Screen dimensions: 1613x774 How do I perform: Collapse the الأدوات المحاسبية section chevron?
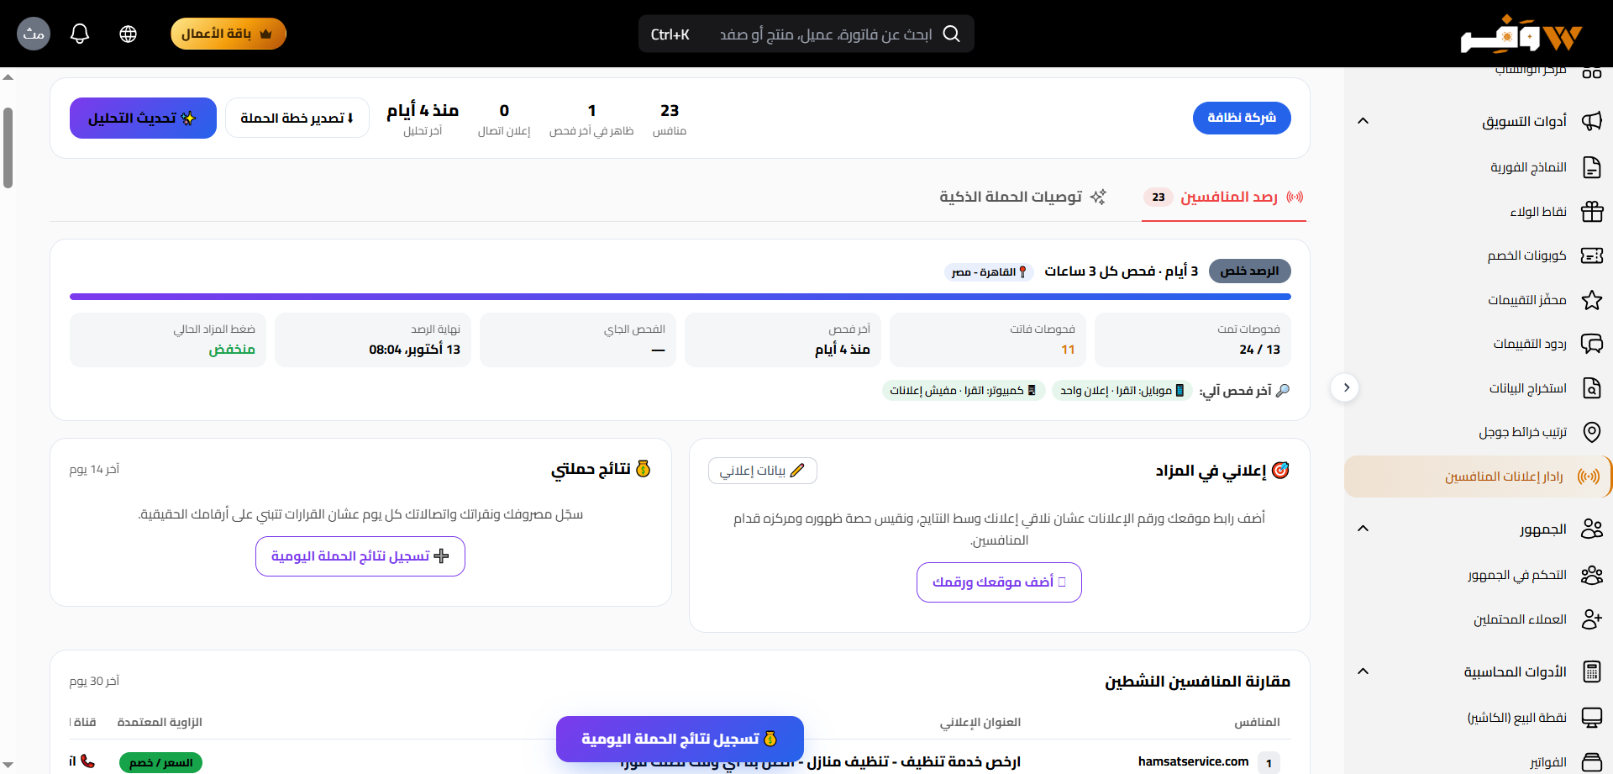[1363, 671]
